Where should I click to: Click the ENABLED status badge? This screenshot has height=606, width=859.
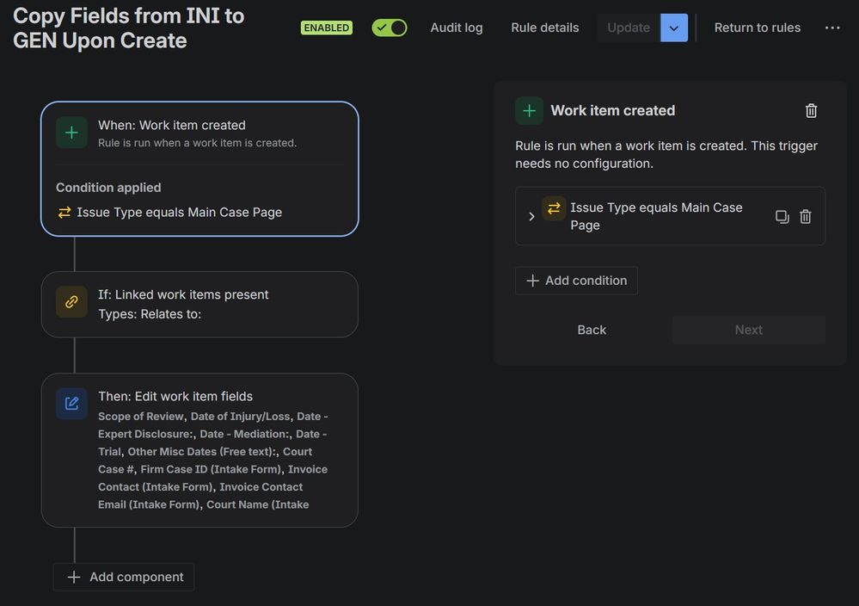[x=327, y=28]
